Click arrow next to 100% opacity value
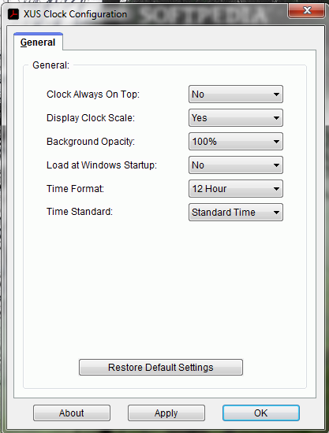Image resolution: width=329 pixels, height=433 pixels. (276, 142)
